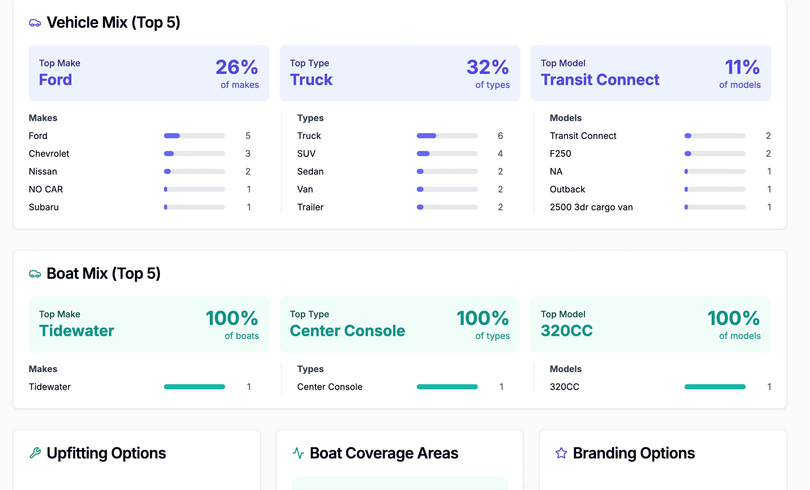
Task: Click the Van row label
Action: [305, 190]
